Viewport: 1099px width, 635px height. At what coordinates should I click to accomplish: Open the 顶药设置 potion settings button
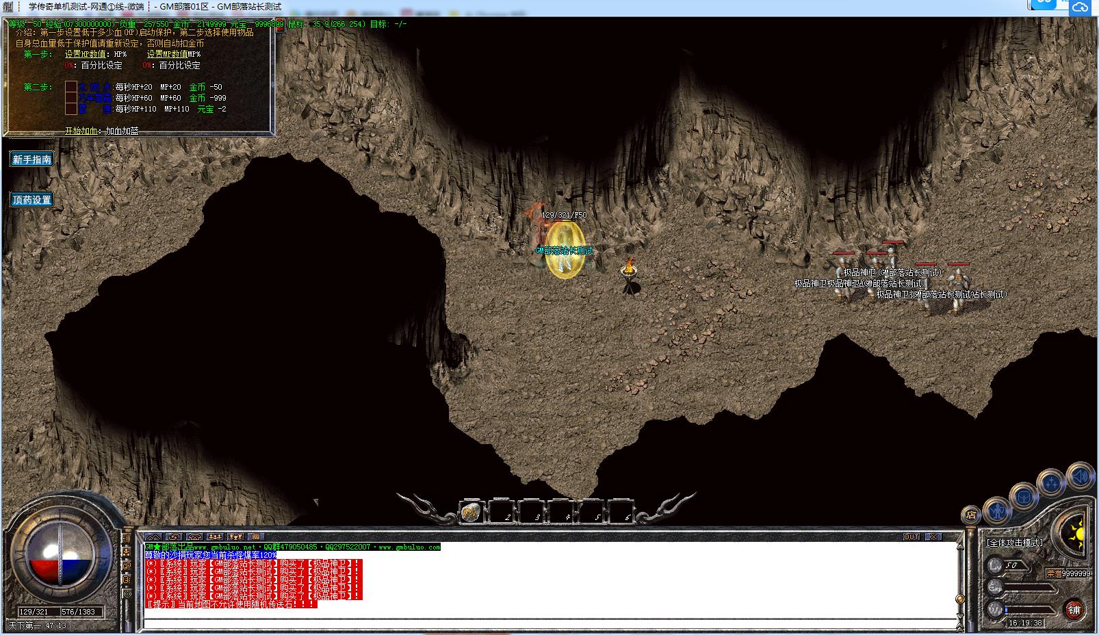tap(31, 200)
